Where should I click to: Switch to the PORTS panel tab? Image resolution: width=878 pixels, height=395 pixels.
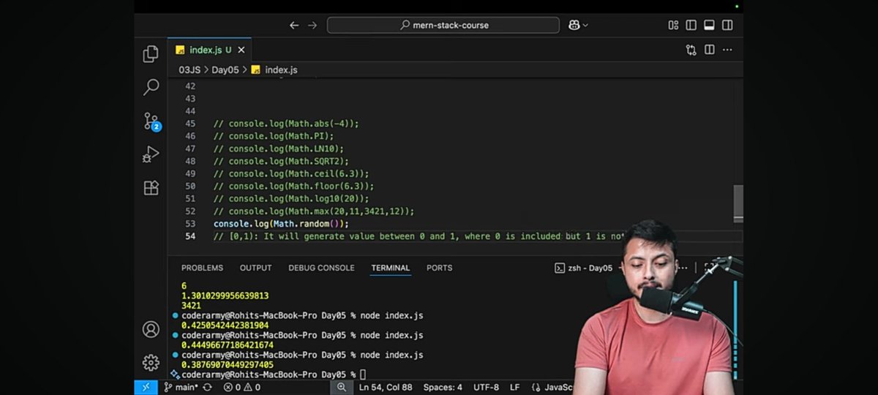pyautogui.click(x=439, y=268)
